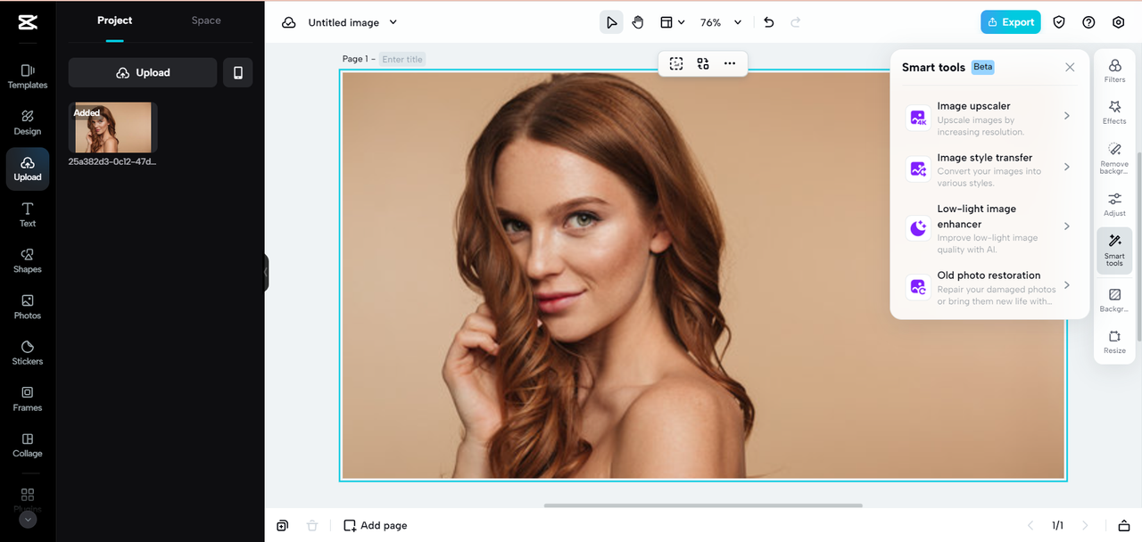Click the Beta badge label
1142x542 pixels.
[982, 67]
